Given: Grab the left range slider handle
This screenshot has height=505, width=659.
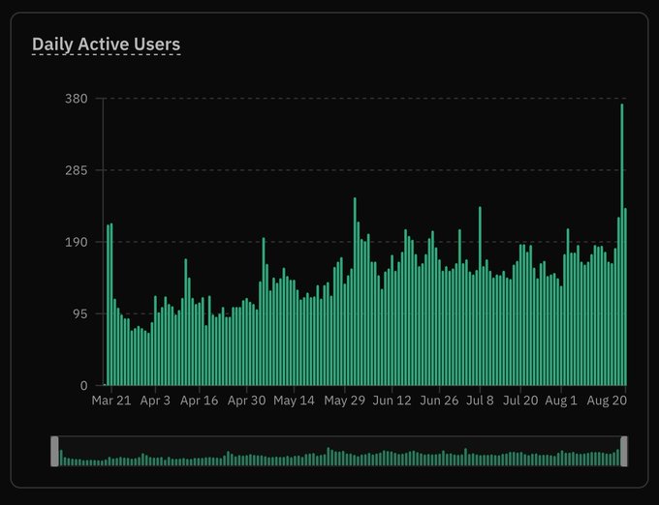Looking at the screenshot, I should coord(54,452).
